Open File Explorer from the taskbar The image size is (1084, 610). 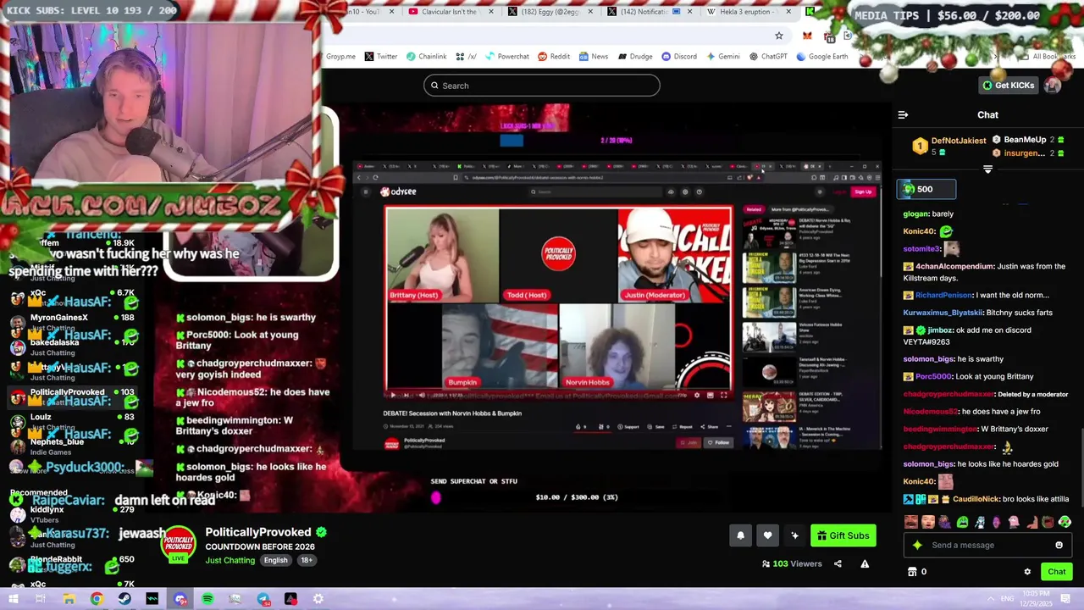69,599
